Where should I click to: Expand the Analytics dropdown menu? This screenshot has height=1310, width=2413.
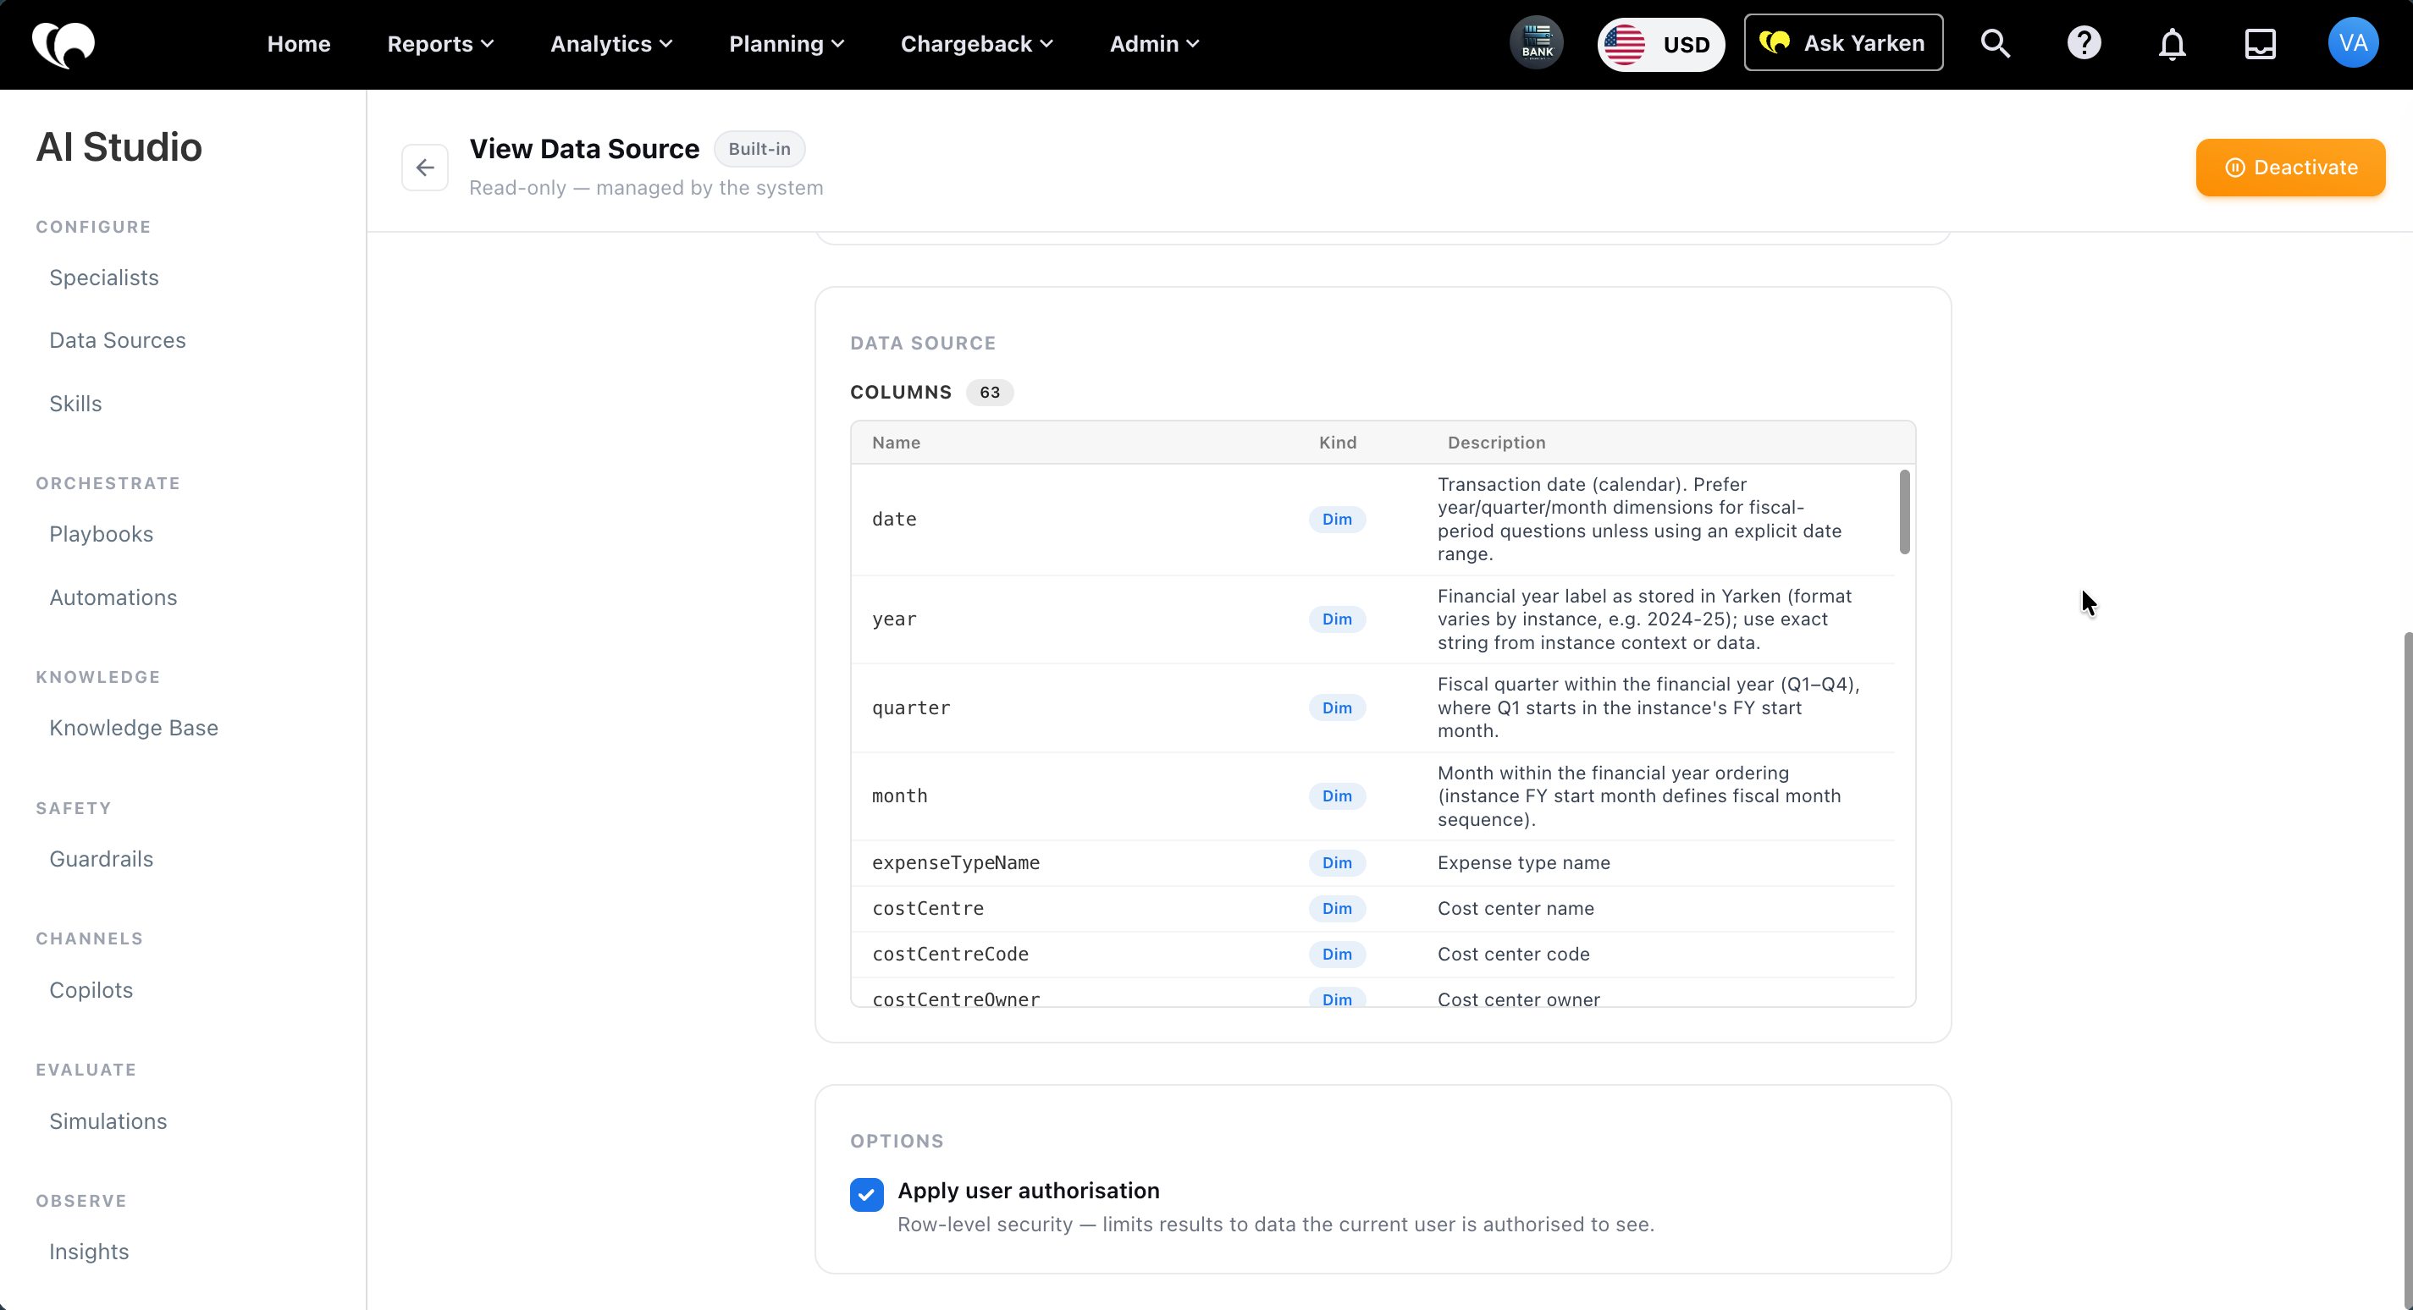(610, 44)
